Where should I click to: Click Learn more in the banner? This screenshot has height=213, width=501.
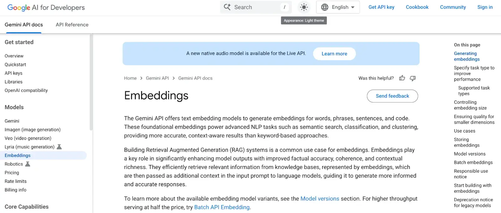tap(334, 54)
